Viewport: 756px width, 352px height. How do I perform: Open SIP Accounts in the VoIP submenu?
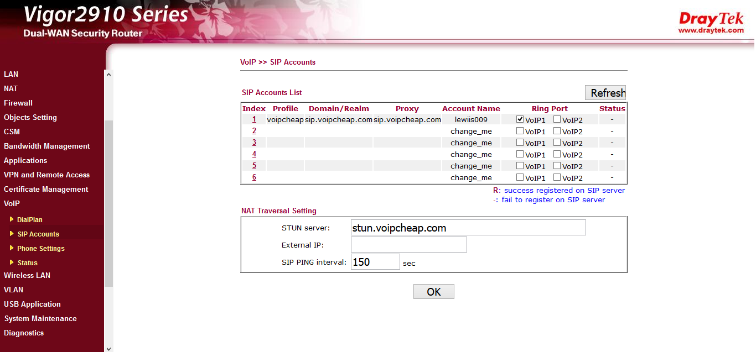point(38,234)
